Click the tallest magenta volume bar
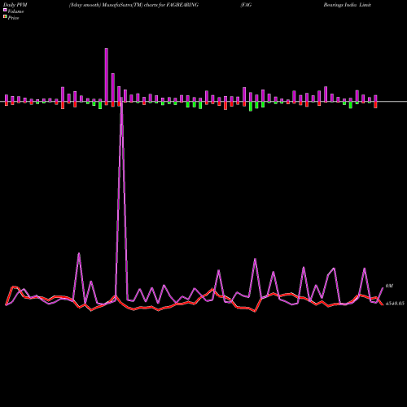This screenshot has width=407, height=407. pos(107,75)
